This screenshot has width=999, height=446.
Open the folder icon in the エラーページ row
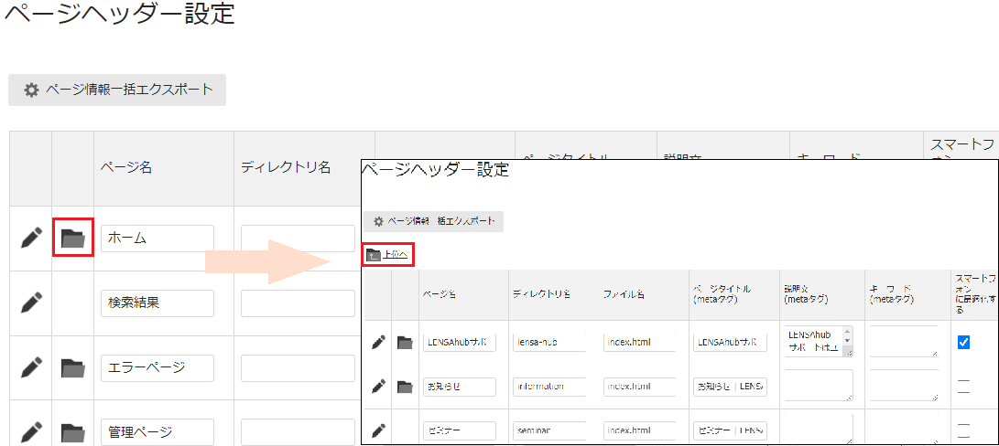[72, 367]
